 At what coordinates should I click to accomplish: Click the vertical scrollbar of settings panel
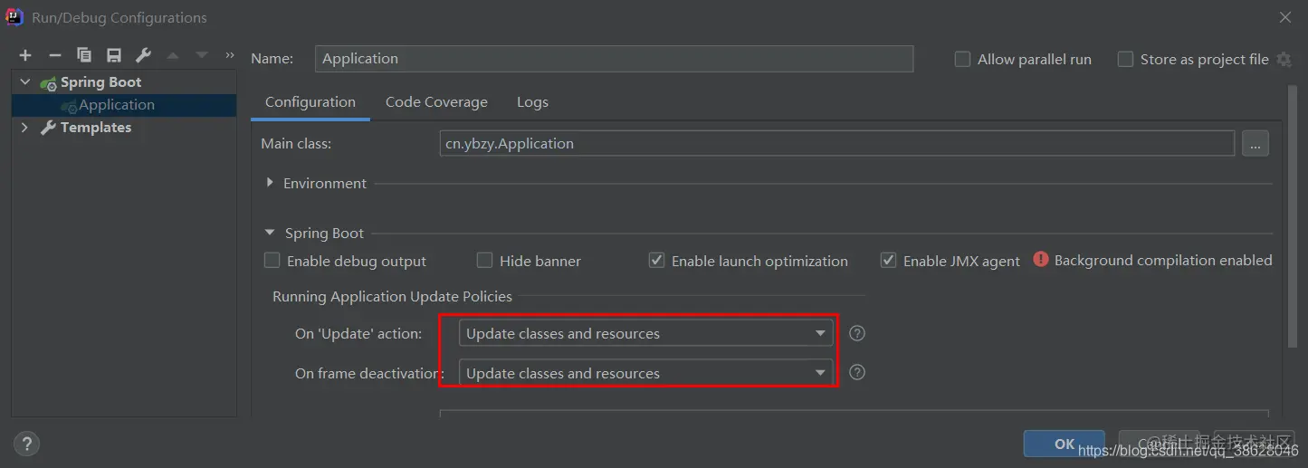(1292, 217)
